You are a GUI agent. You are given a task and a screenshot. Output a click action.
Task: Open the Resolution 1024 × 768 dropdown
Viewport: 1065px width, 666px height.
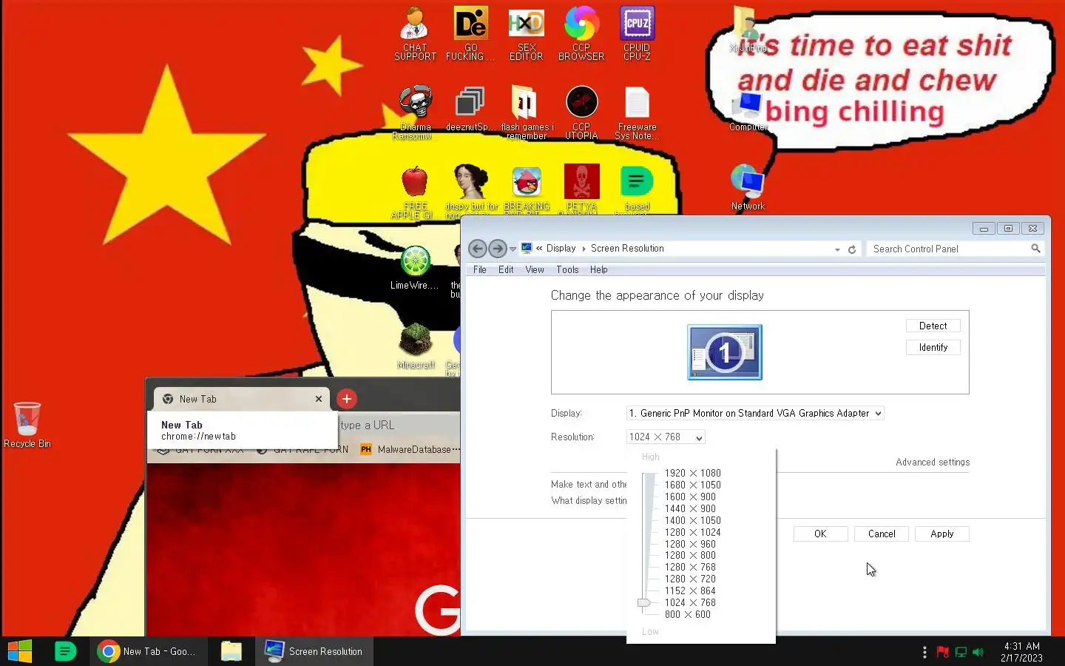[x=666, y=437]
